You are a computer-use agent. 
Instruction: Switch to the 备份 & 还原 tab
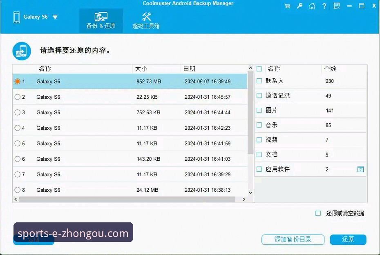[x=101, y=21]
